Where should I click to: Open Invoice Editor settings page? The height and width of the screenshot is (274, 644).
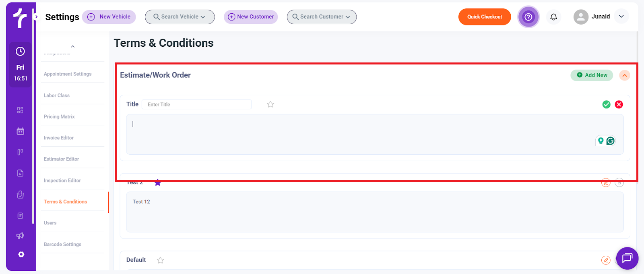coord(59,138)
